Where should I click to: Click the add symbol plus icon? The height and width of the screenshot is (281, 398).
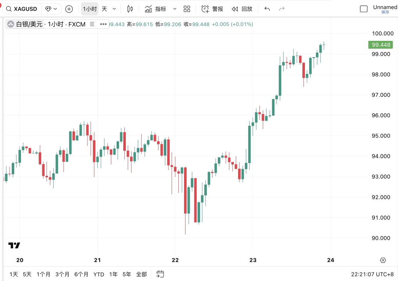point(69,9)
